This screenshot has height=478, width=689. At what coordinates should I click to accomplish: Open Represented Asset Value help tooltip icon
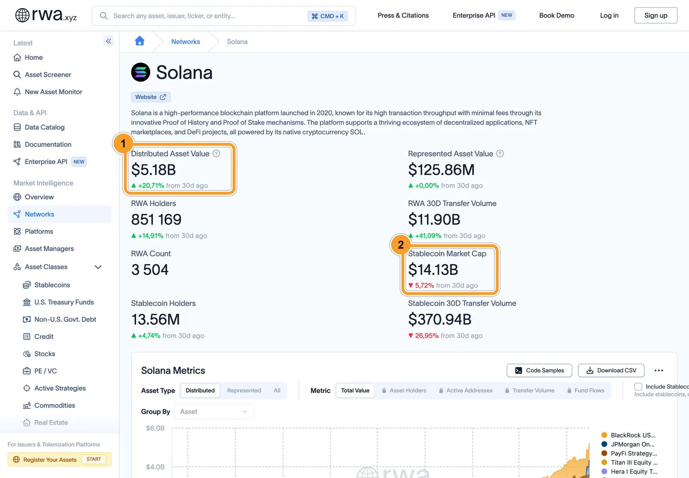[x=500, y=154]
